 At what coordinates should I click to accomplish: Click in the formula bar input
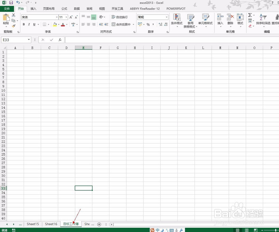[172, 40]
